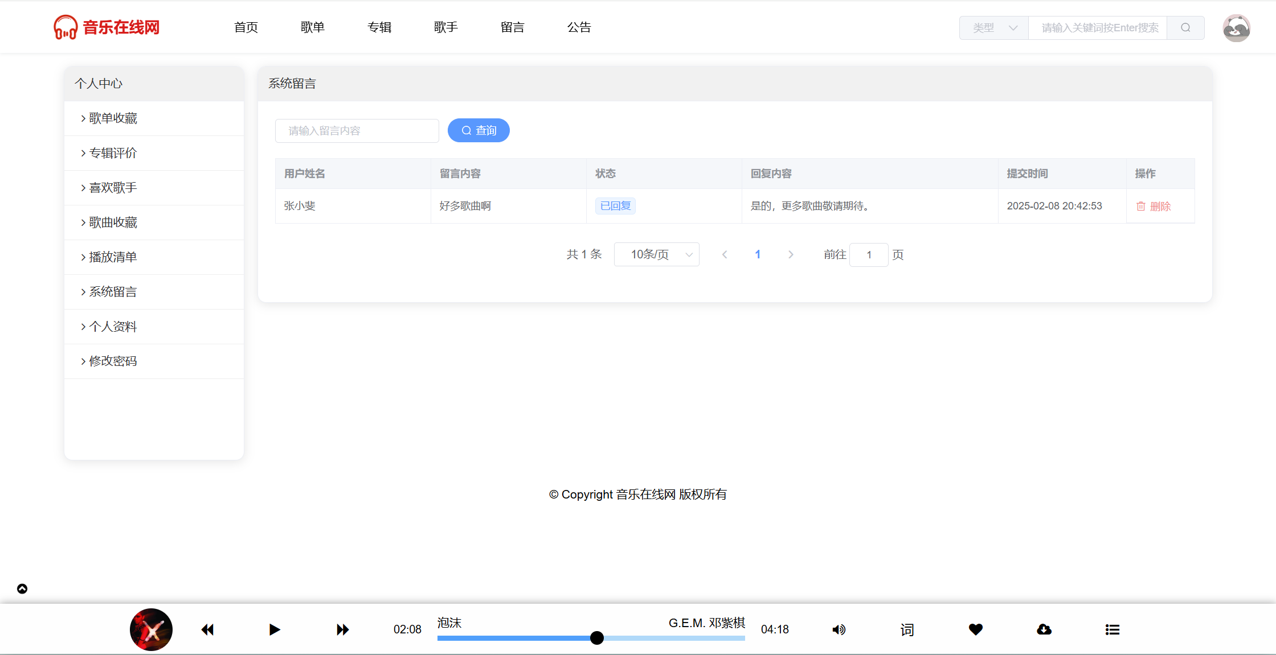
Task: Mute the player volume
Action: click(x=839, y=629)
